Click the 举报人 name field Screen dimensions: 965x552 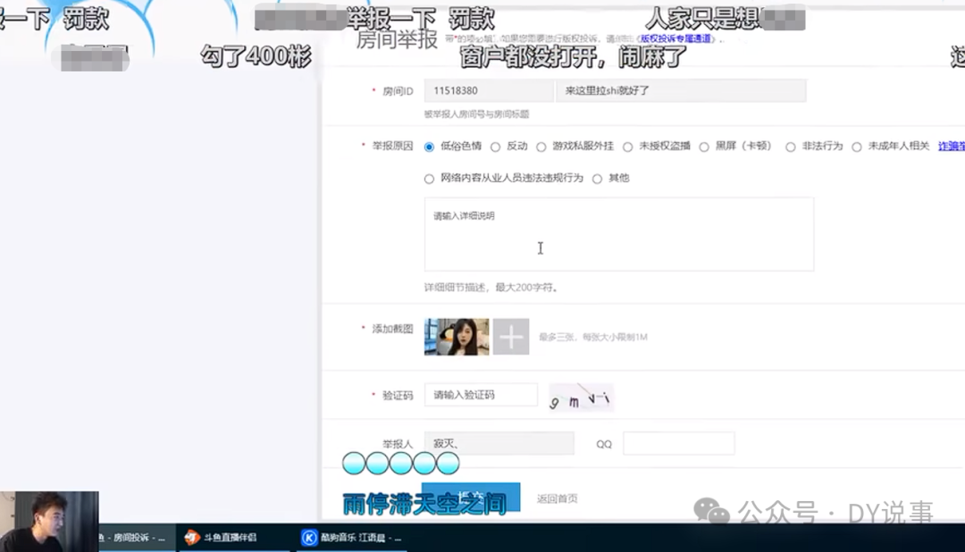(499, 443)
